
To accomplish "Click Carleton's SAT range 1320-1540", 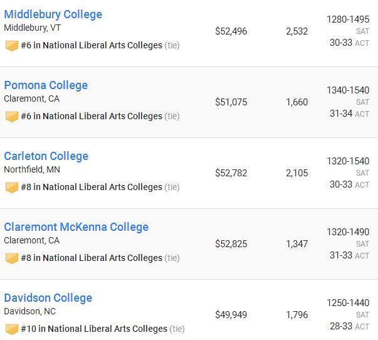I will point(348,161).
